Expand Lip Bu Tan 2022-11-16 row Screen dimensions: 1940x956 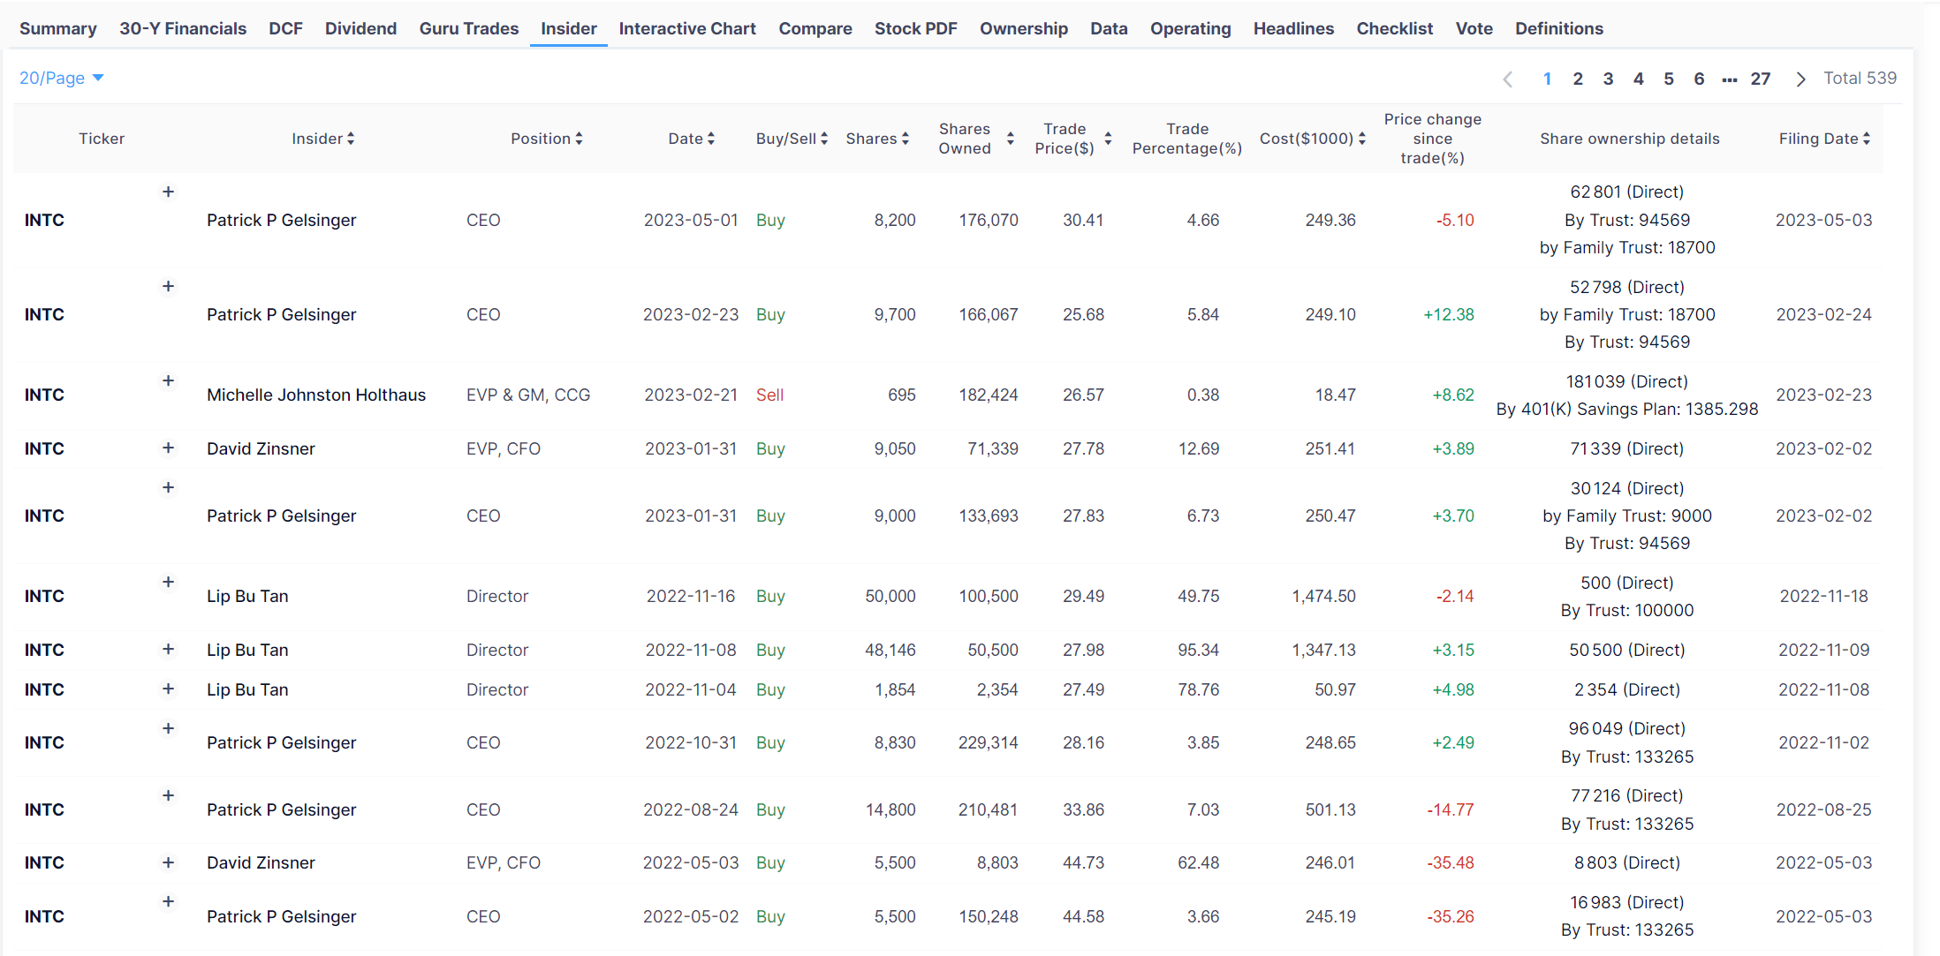click(x=168, y=582)
